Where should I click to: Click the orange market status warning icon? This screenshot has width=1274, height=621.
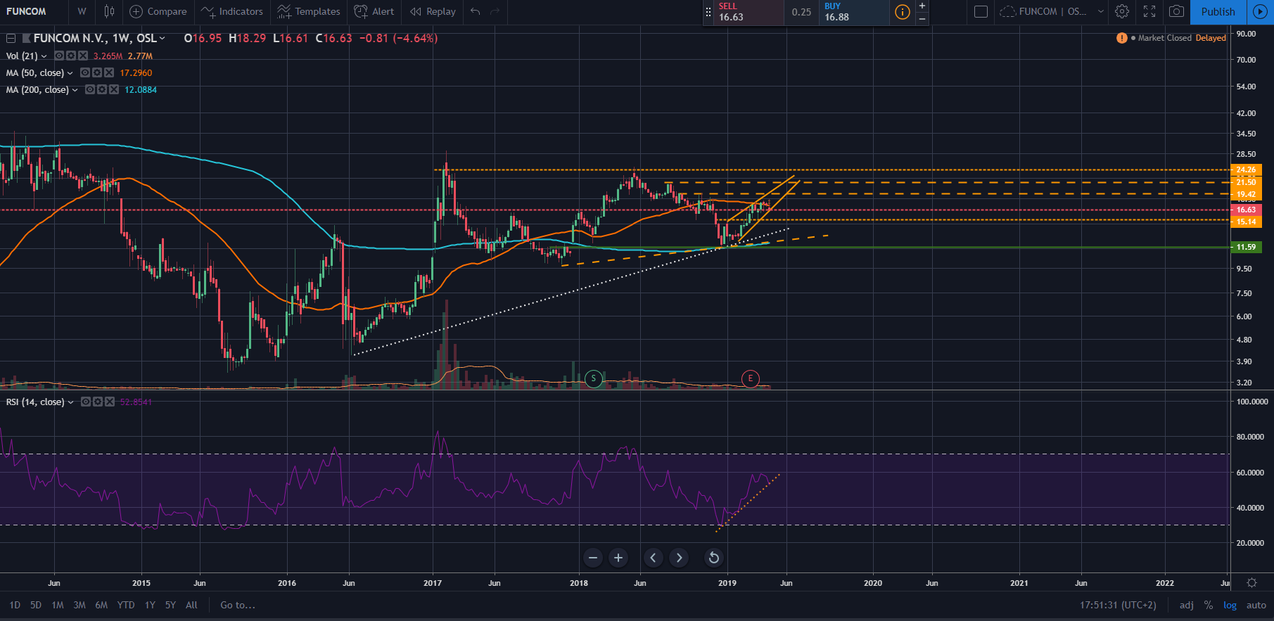point(1122,38)
